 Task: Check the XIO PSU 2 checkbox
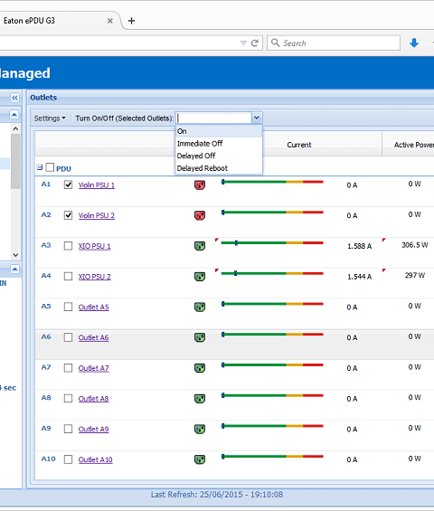68,277
